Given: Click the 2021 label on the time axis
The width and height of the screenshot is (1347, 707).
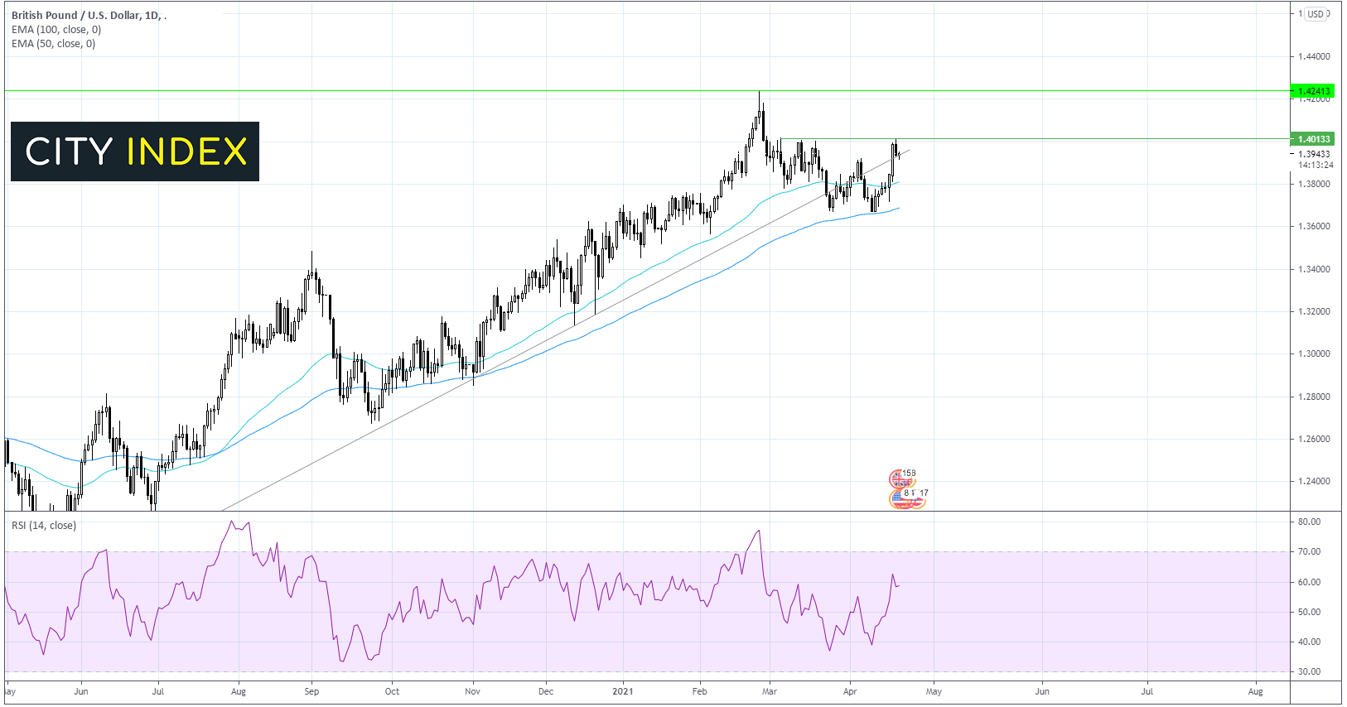Looking at the screenshot, I should point(622,691).
